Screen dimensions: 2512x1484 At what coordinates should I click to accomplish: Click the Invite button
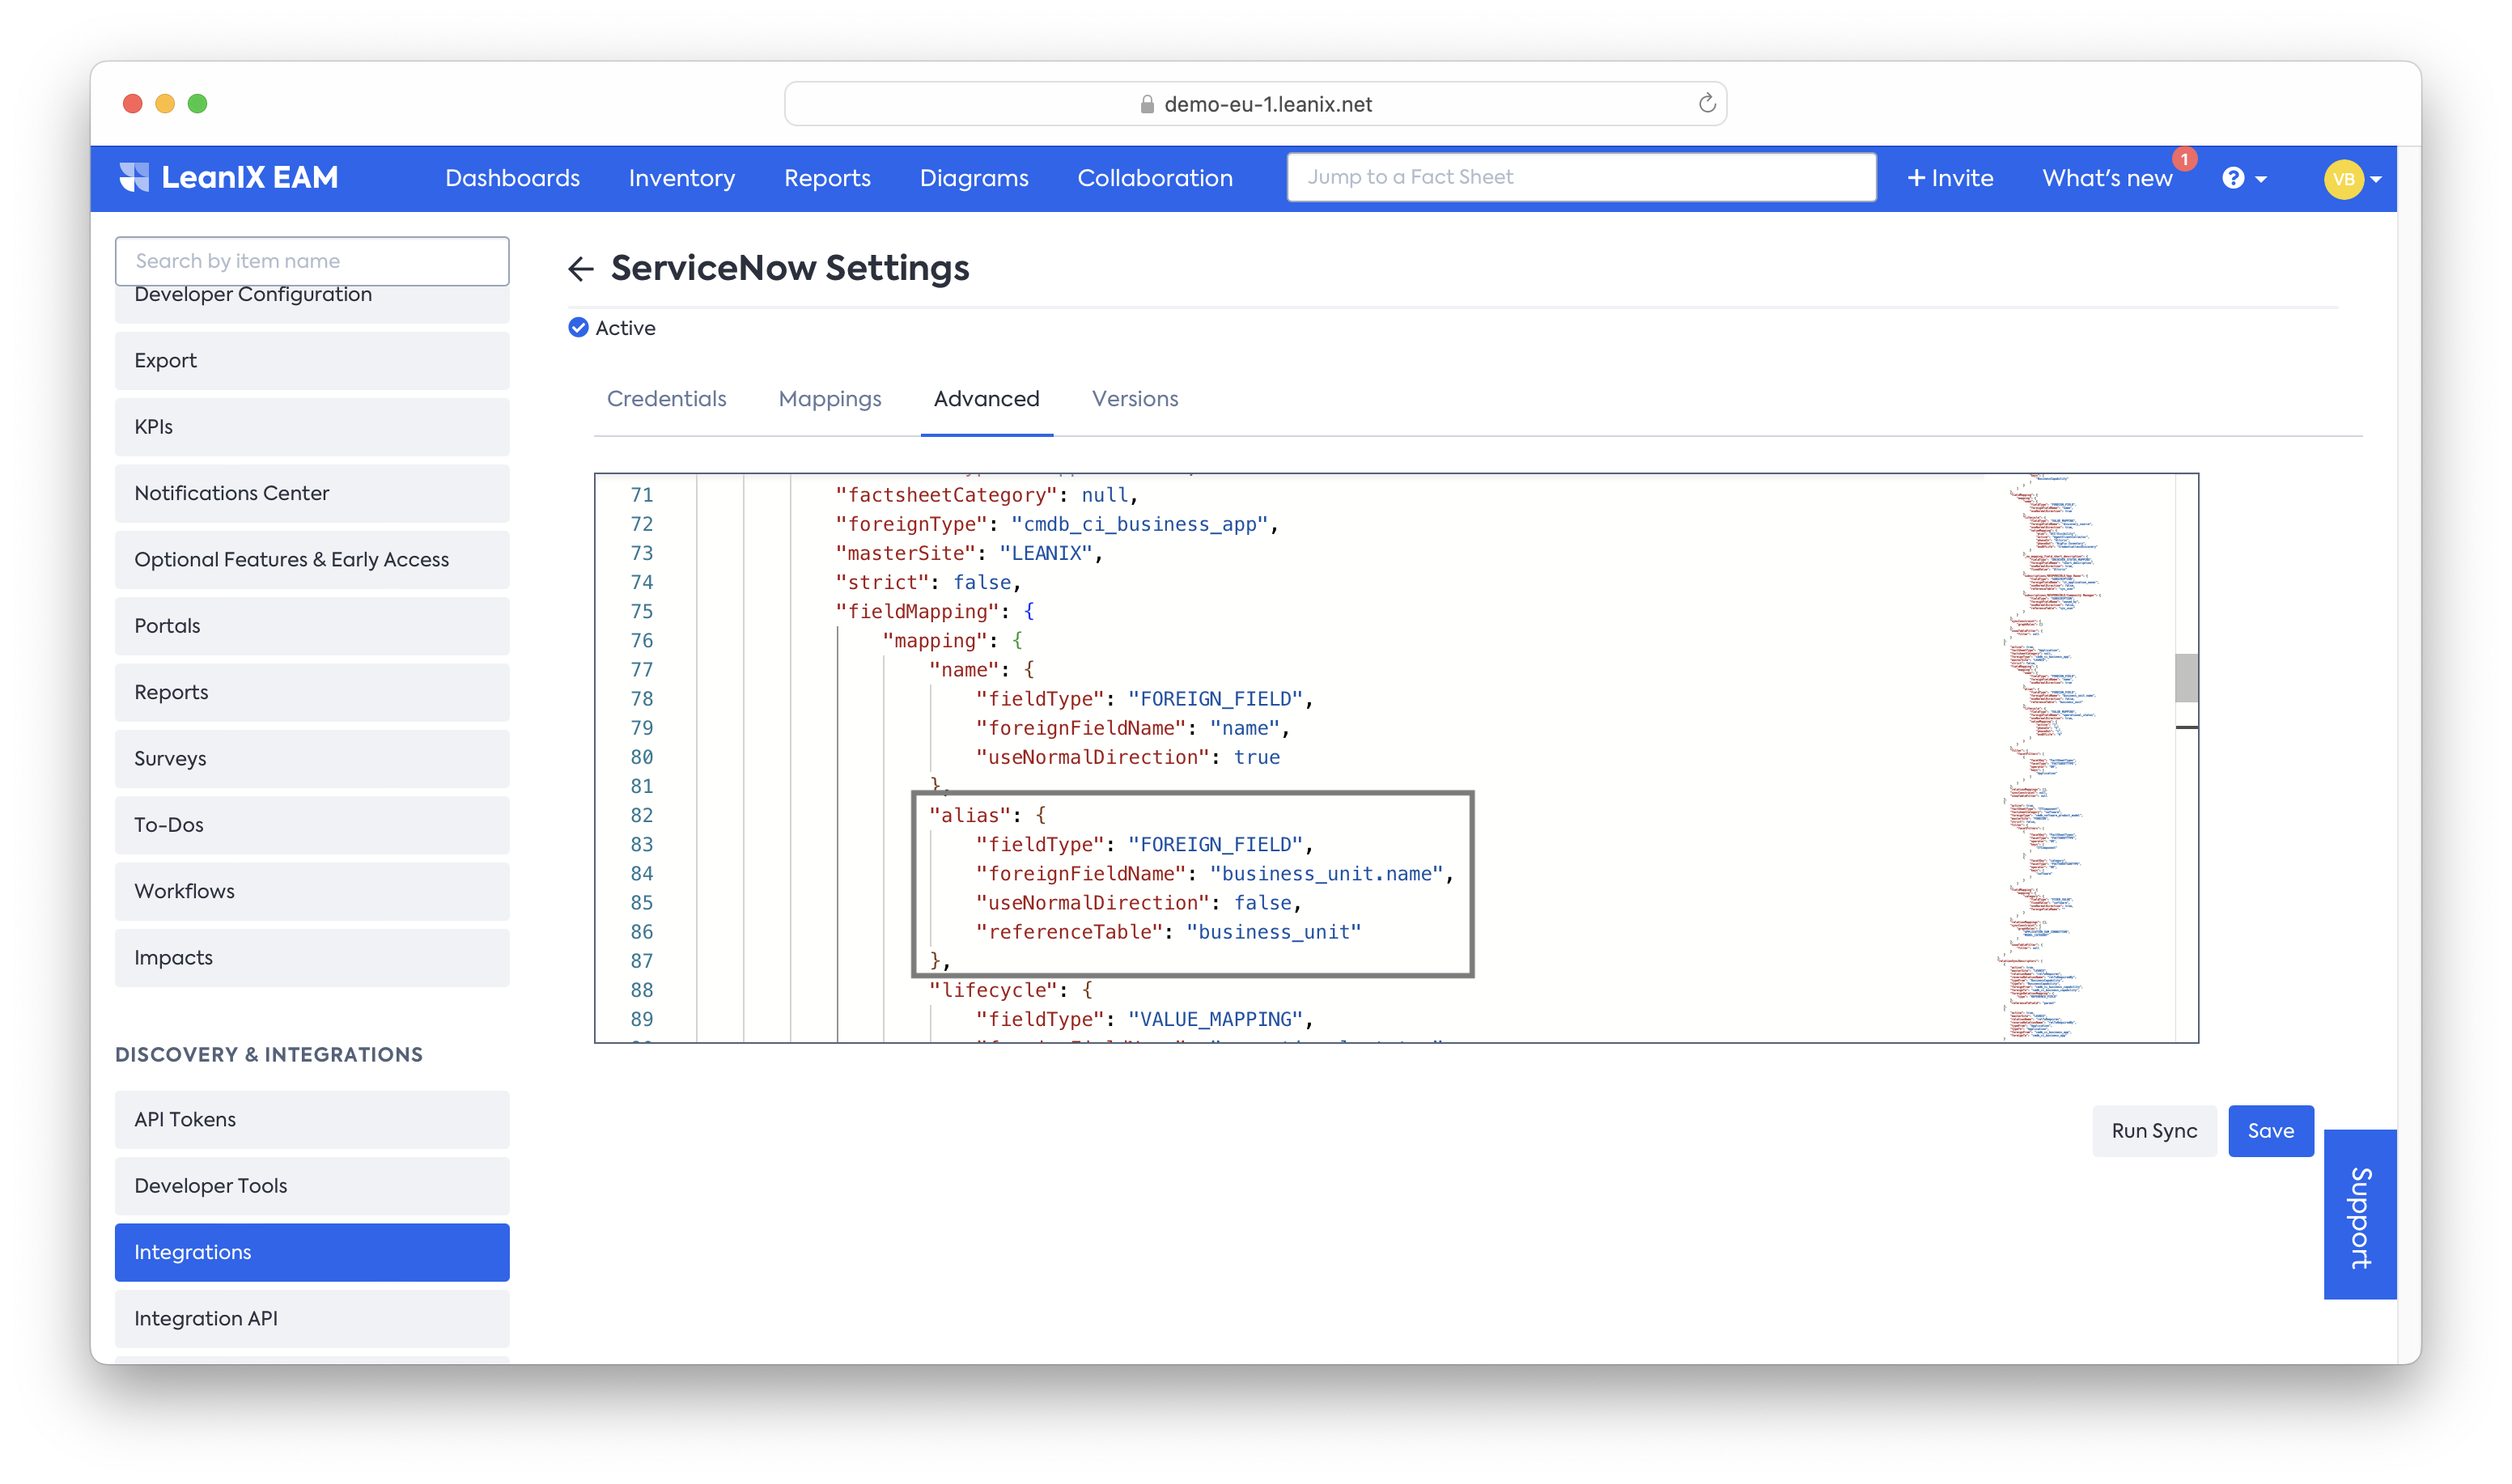(1950, 178)
